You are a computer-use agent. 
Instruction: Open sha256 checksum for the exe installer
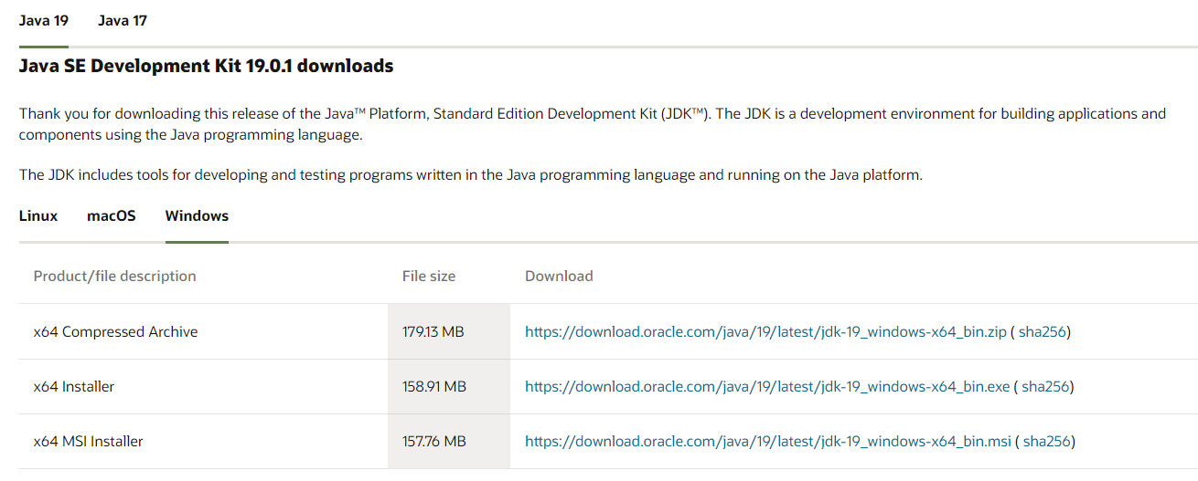tap(1045, 387)
